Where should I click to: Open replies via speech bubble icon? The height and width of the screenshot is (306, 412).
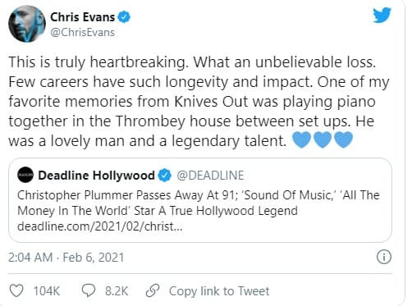click(89, 290)
